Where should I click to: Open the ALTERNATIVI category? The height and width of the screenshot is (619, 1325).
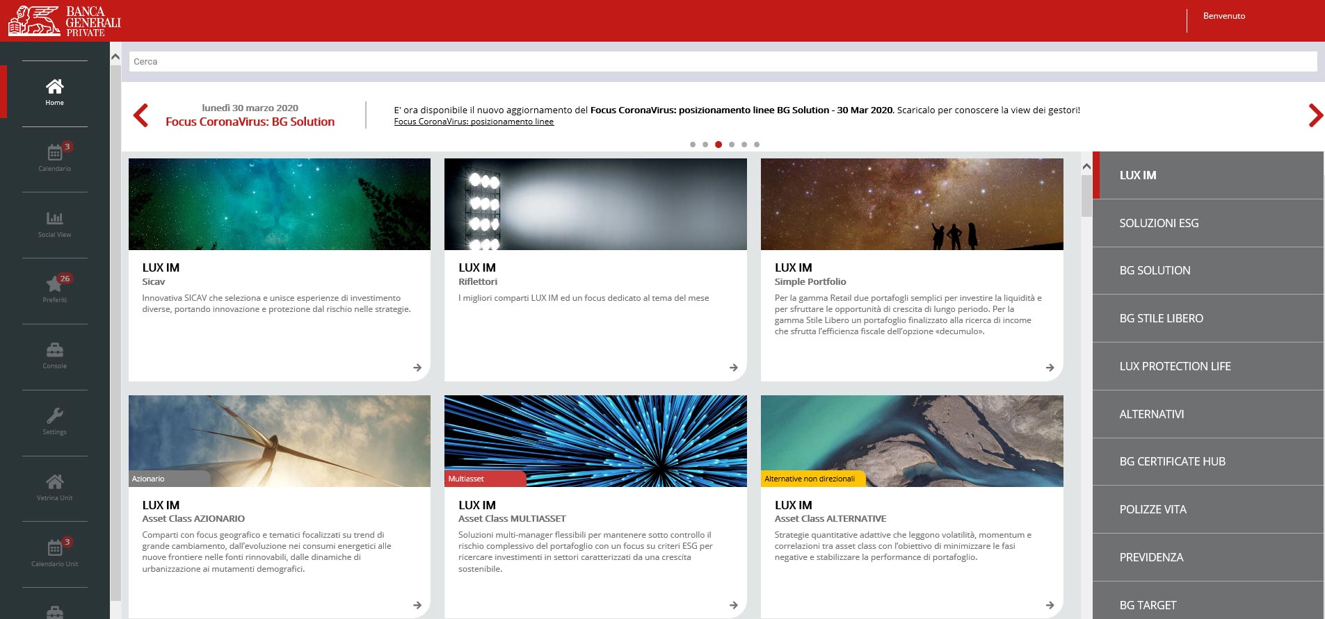click(x=1208, y=414)
